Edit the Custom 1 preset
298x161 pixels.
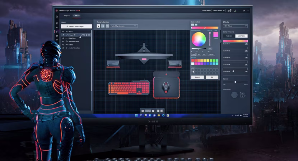[x=246, y=44]
